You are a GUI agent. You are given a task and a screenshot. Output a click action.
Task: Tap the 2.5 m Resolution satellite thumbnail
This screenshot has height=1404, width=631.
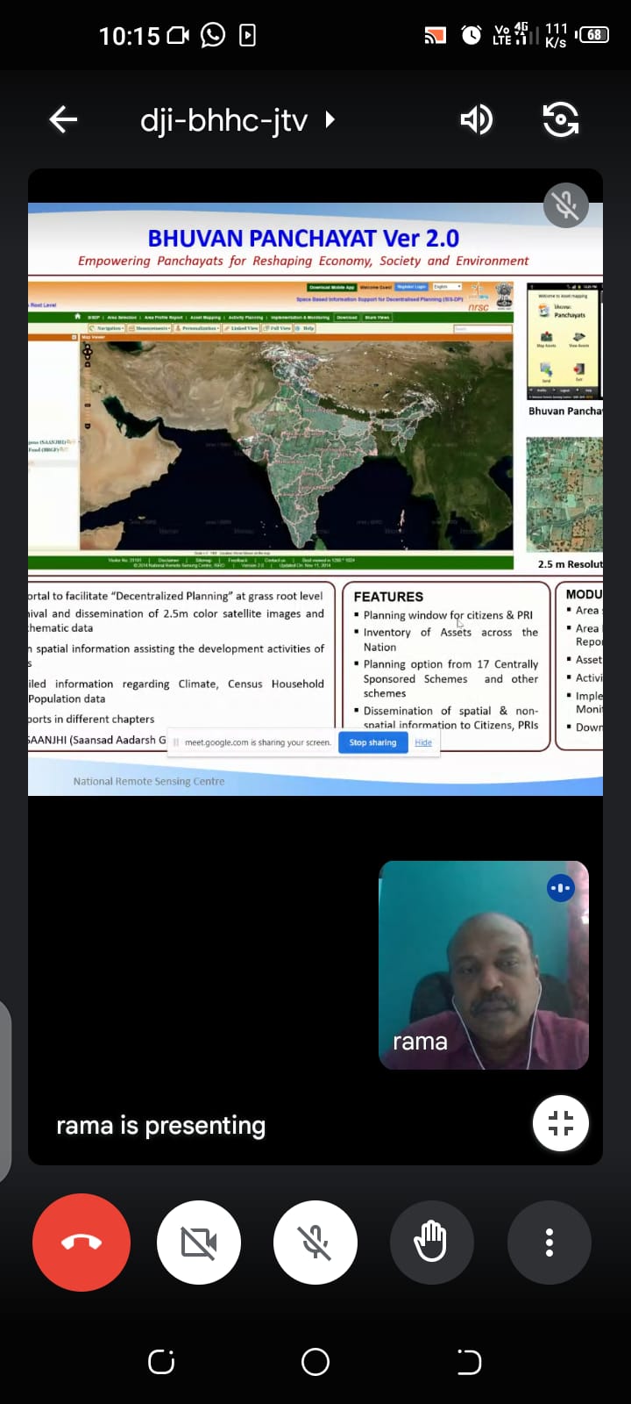[564, 495]
